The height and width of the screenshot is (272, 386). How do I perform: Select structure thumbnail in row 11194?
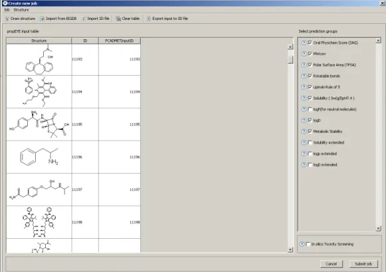point(39,92)
